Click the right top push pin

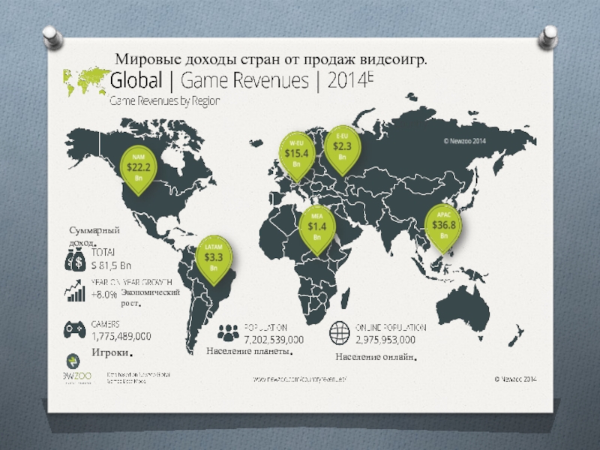coord(548,37)
